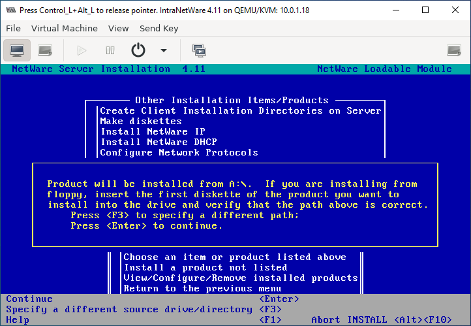Select Make diskettes item
This screenshot has width=471, height=326.
click(141, 122)
